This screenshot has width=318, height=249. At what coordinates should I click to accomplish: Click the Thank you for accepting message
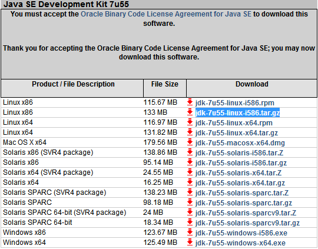point(159,52)
